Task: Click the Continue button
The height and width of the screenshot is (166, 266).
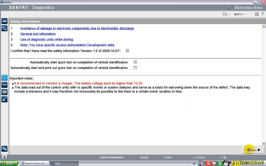Action: [x=254, y=150]
